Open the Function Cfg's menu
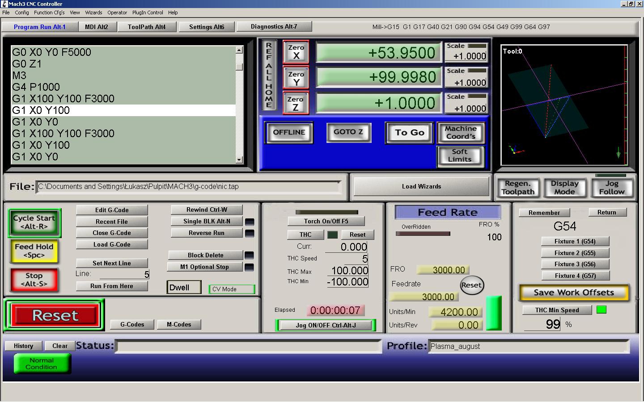Viewport: 644px width, 402px height. coord(49,13)
